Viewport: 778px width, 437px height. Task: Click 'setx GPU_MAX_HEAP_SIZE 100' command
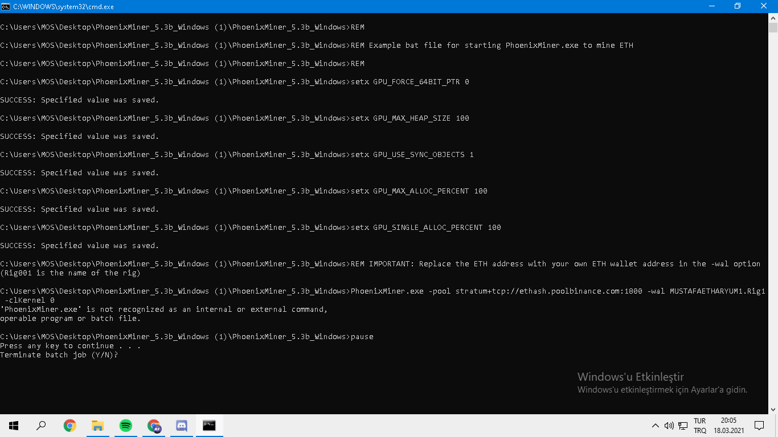click(x=410, y=118)
